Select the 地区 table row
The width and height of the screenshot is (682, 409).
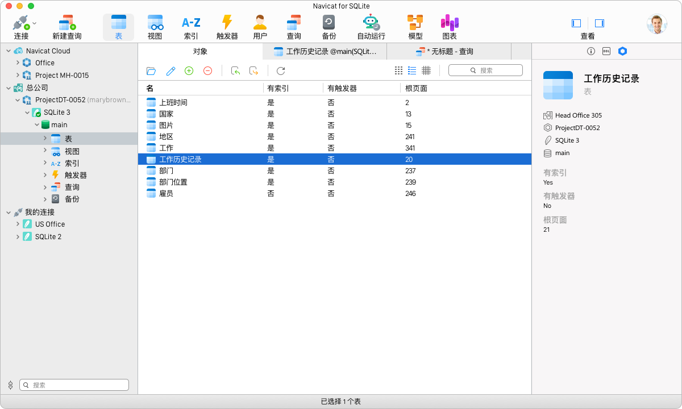pos(335,136)
